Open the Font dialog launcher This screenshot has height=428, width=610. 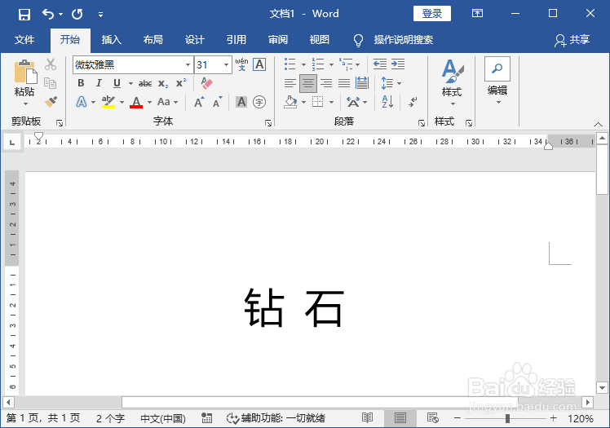(x=268, y=123)
